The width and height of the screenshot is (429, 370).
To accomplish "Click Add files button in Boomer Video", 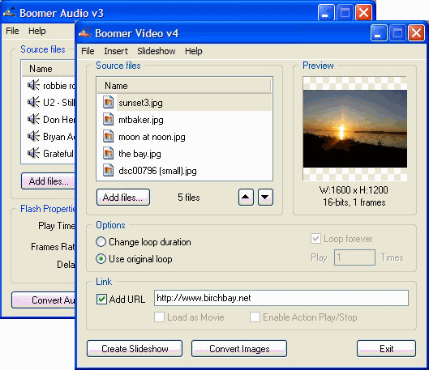I will pos(123,198).
